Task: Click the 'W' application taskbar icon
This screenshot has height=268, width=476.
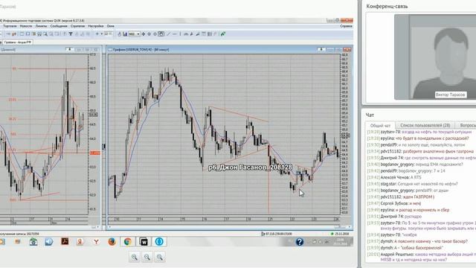Action: tap(144, 241)
